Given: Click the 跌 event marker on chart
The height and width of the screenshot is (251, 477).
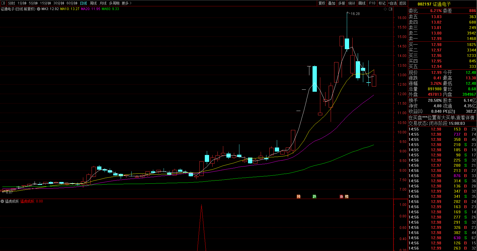Looking at the screenshot, I should click(315, 197).
